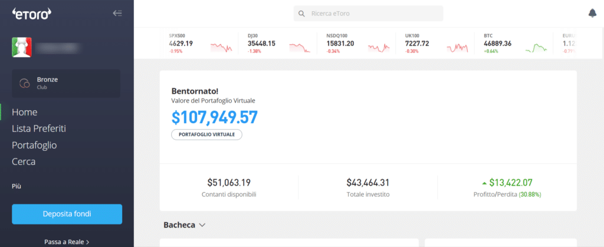The image size is (604, 247).
Task: Open the UK100 ticker
Action: point(436,43)
